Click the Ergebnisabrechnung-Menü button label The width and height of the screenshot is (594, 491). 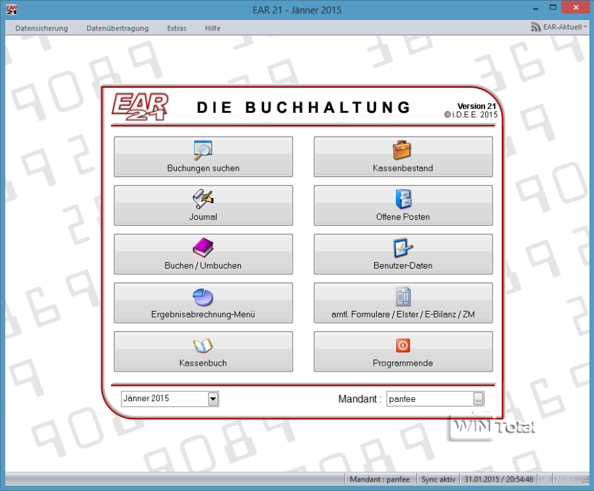203,314
